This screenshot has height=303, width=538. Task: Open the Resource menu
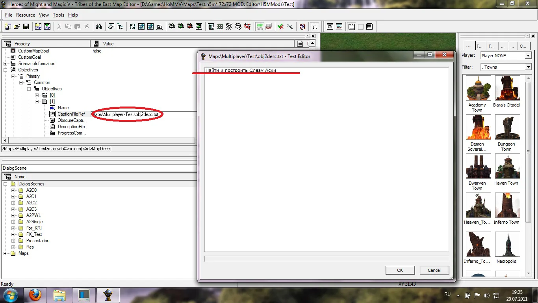point(26,15)
